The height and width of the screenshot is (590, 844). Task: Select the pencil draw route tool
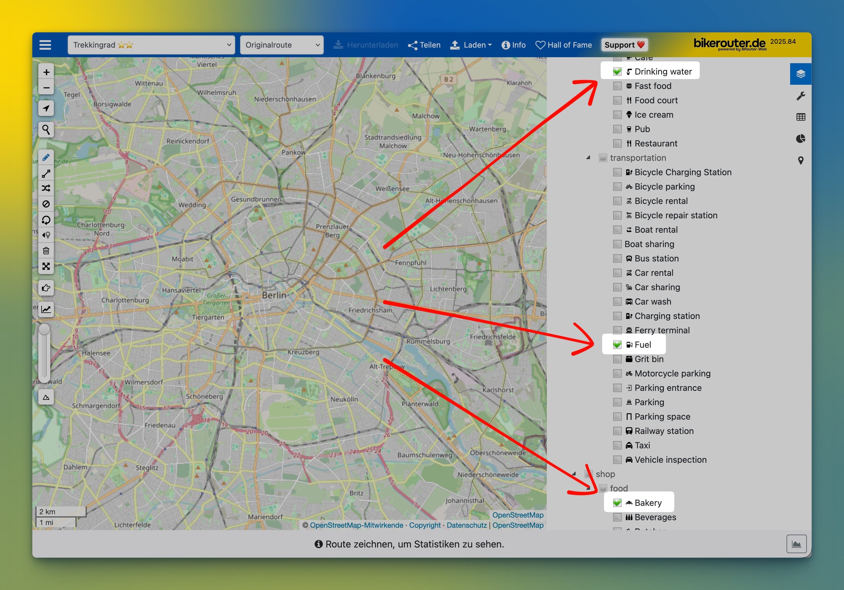46,158
